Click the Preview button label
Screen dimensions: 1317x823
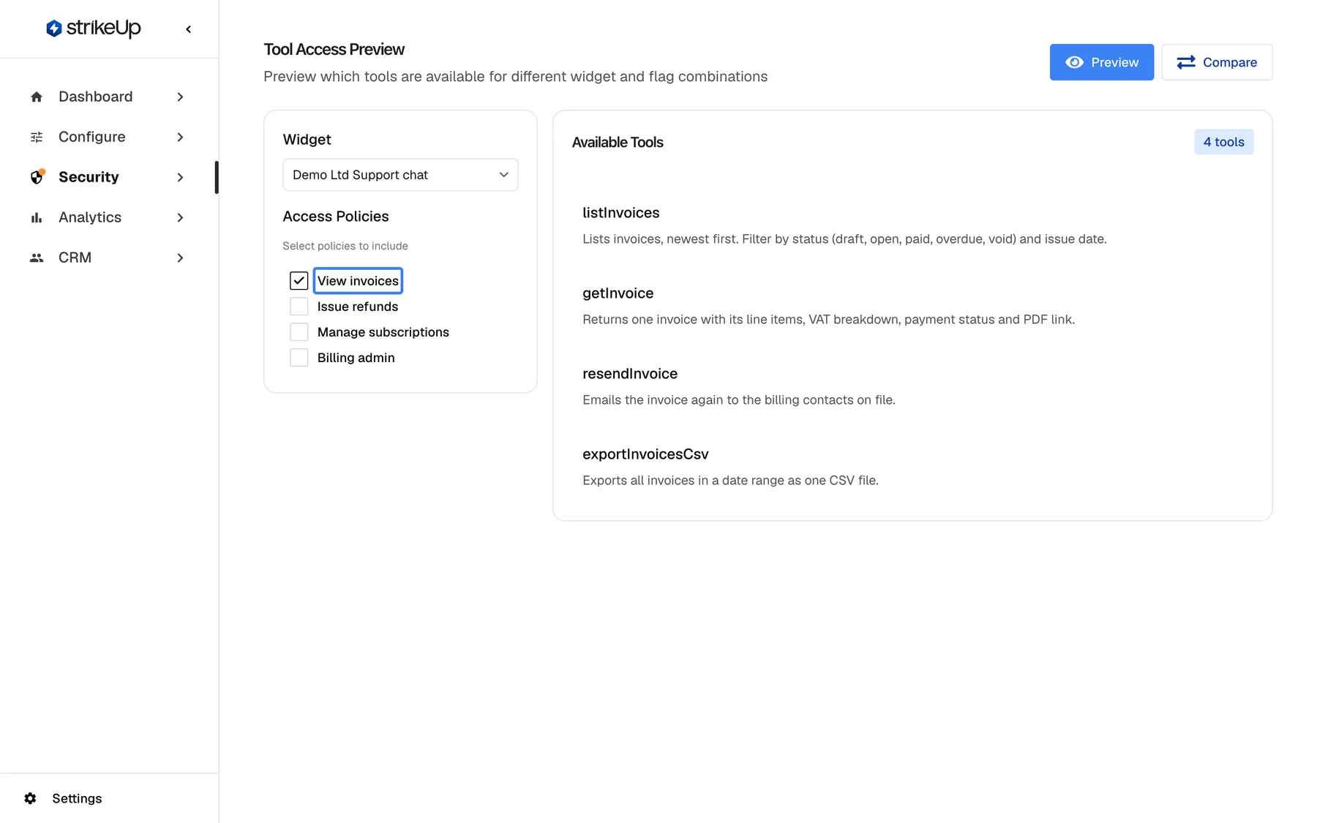coord(1114,62)
